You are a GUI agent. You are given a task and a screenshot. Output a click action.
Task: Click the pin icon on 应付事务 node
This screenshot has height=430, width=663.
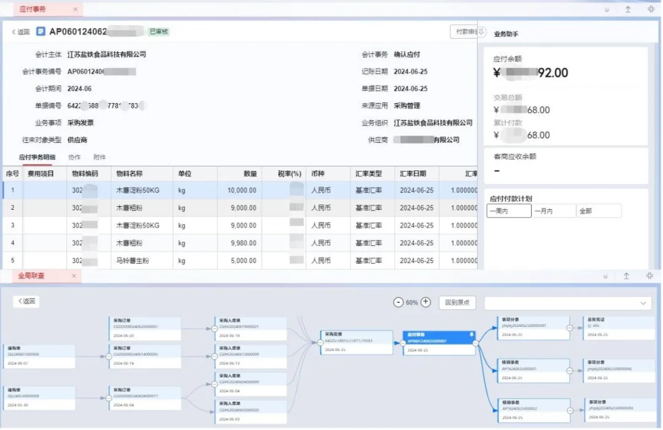tap(471, 335)
